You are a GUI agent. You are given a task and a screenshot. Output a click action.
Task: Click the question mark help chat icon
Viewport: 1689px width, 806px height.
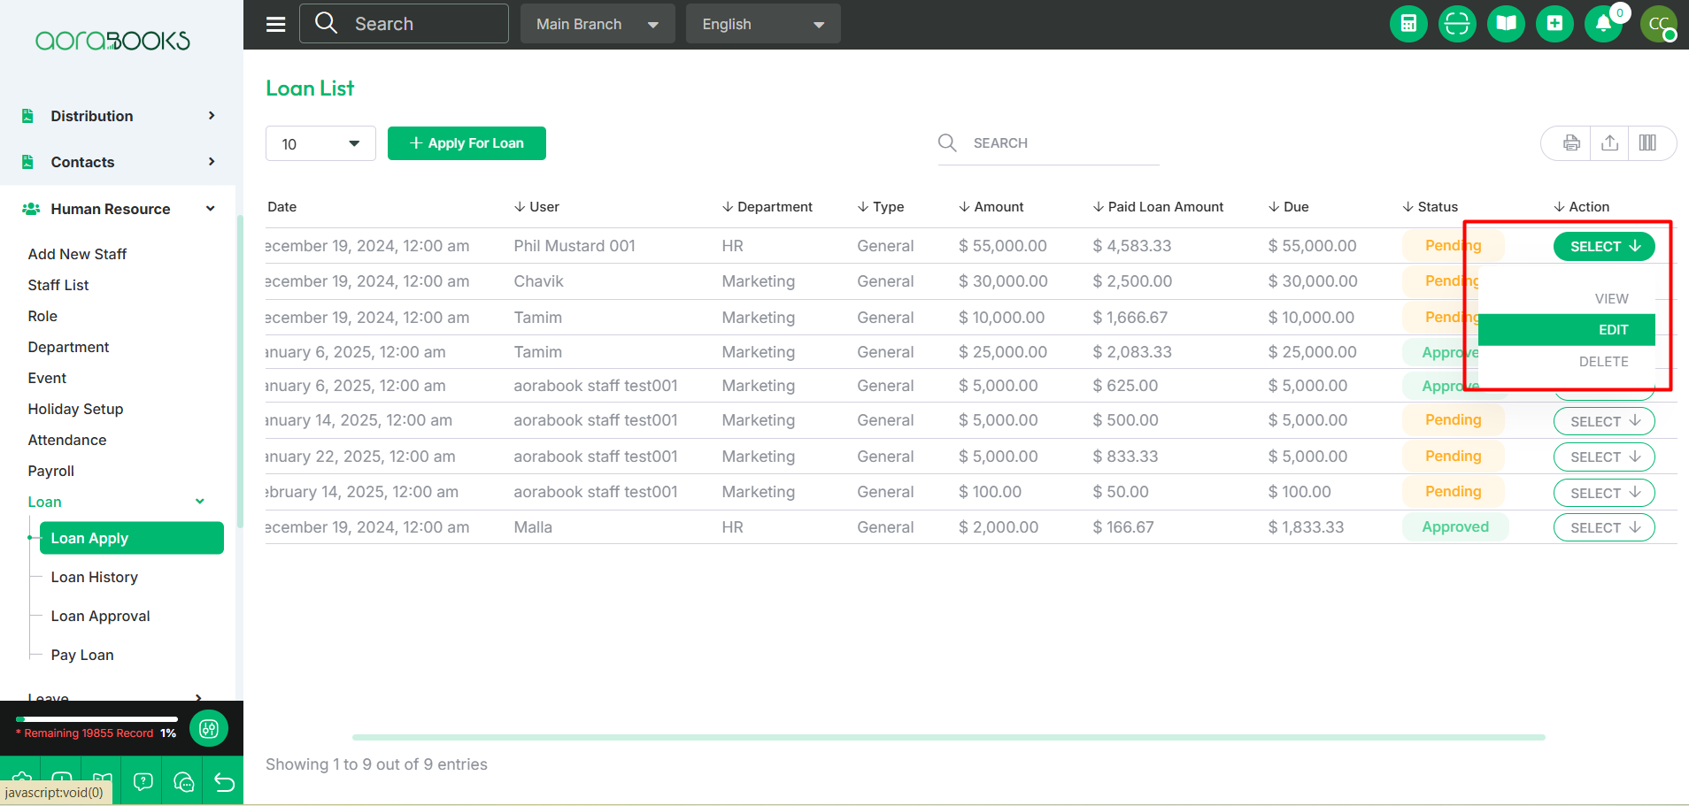143,782
